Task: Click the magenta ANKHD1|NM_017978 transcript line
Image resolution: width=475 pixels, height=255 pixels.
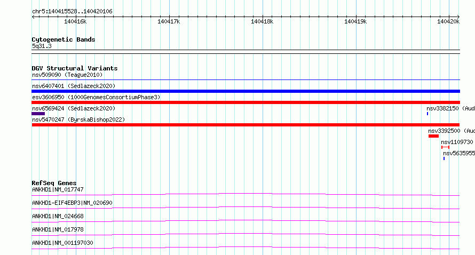Action: 246,234
